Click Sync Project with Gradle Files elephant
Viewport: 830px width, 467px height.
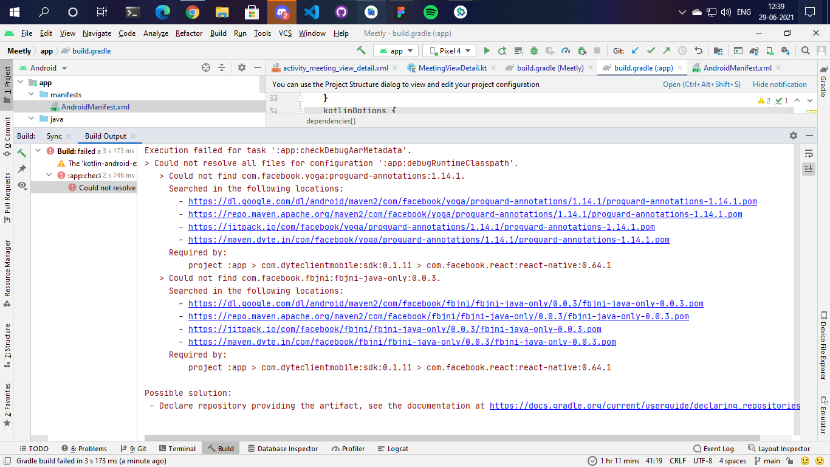tap(753, 51)
